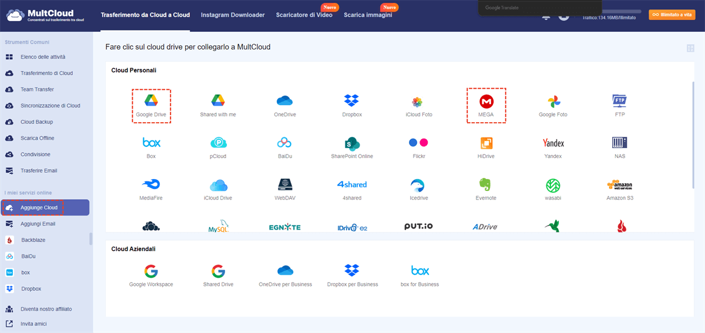Select the Flickr icon
Screen dimensions: 705x333
coord(419,143)
